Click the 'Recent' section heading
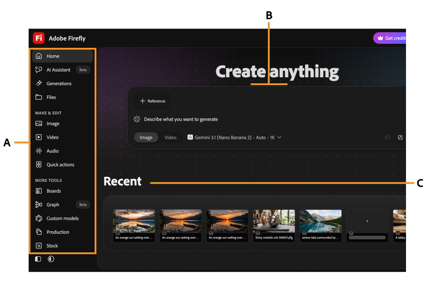This screenshot has height=301, width=435. point(123,181)
